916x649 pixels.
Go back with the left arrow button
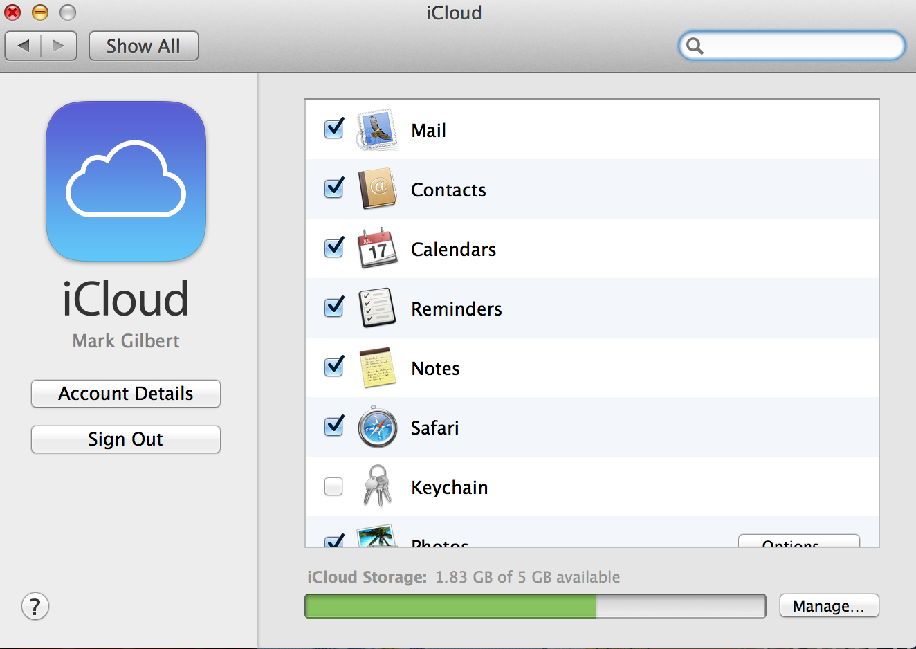[x=24, y=46]
